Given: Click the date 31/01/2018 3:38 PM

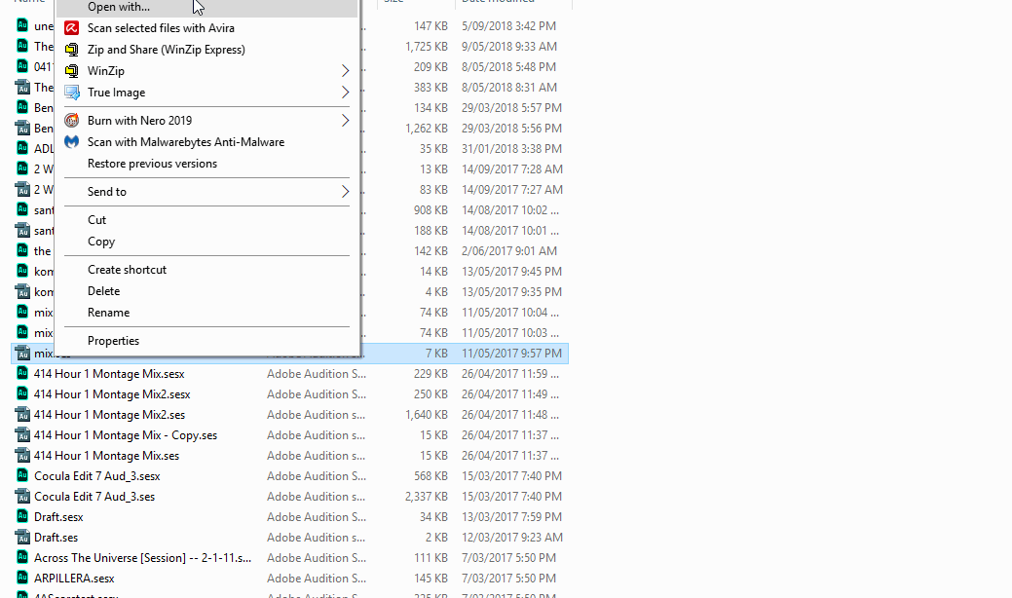Looking at the screenshot, I should coord(511,148).
